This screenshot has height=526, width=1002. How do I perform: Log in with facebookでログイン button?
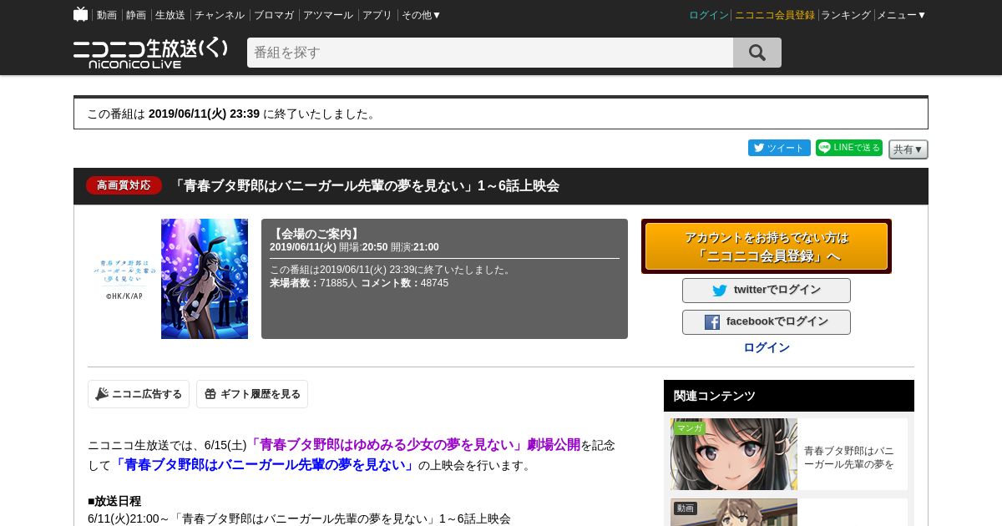tap(767, 322)
